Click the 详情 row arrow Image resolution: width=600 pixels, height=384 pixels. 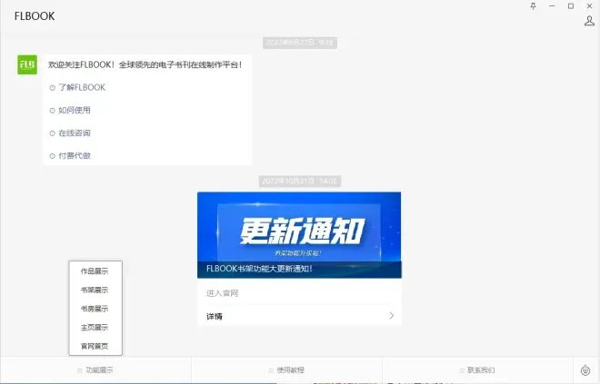391,316
